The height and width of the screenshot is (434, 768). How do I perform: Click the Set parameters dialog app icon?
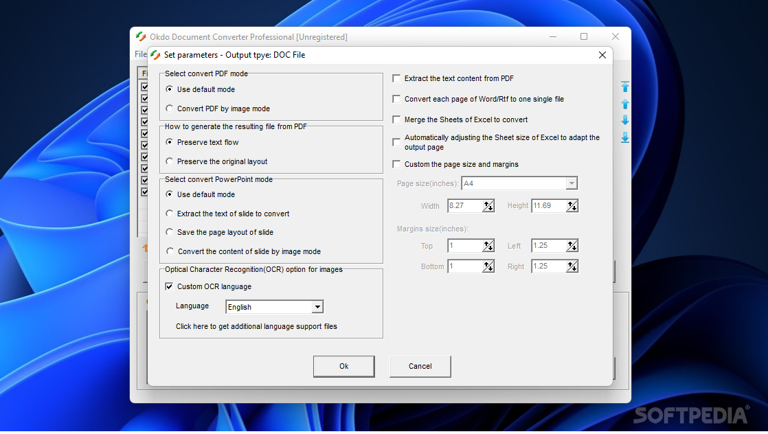pos(156,55)
